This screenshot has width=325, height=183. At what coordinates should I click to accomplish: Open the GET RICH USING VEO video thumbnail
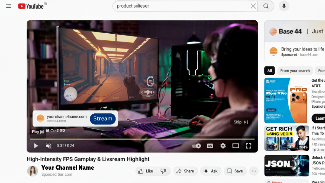point(287,139)
